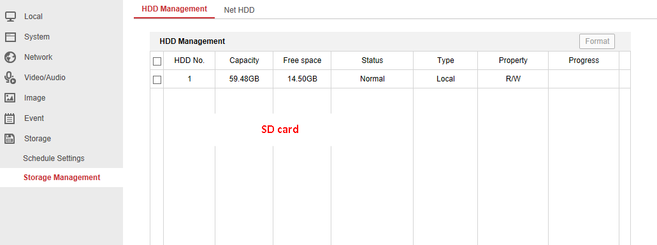Tick the select-all checkbox in table header
Image resolution: width=657 pixels, height=245 pixels.
coord(157,62)
